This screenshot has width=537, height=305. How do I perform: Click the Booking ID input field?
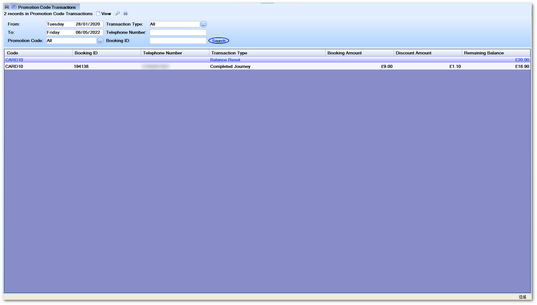(178, 41)
